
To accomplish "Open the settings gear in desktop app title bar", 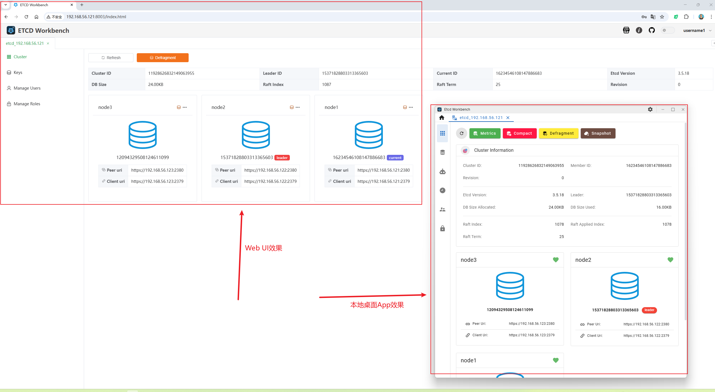I will pyautogui.click(x=650, y=109).
